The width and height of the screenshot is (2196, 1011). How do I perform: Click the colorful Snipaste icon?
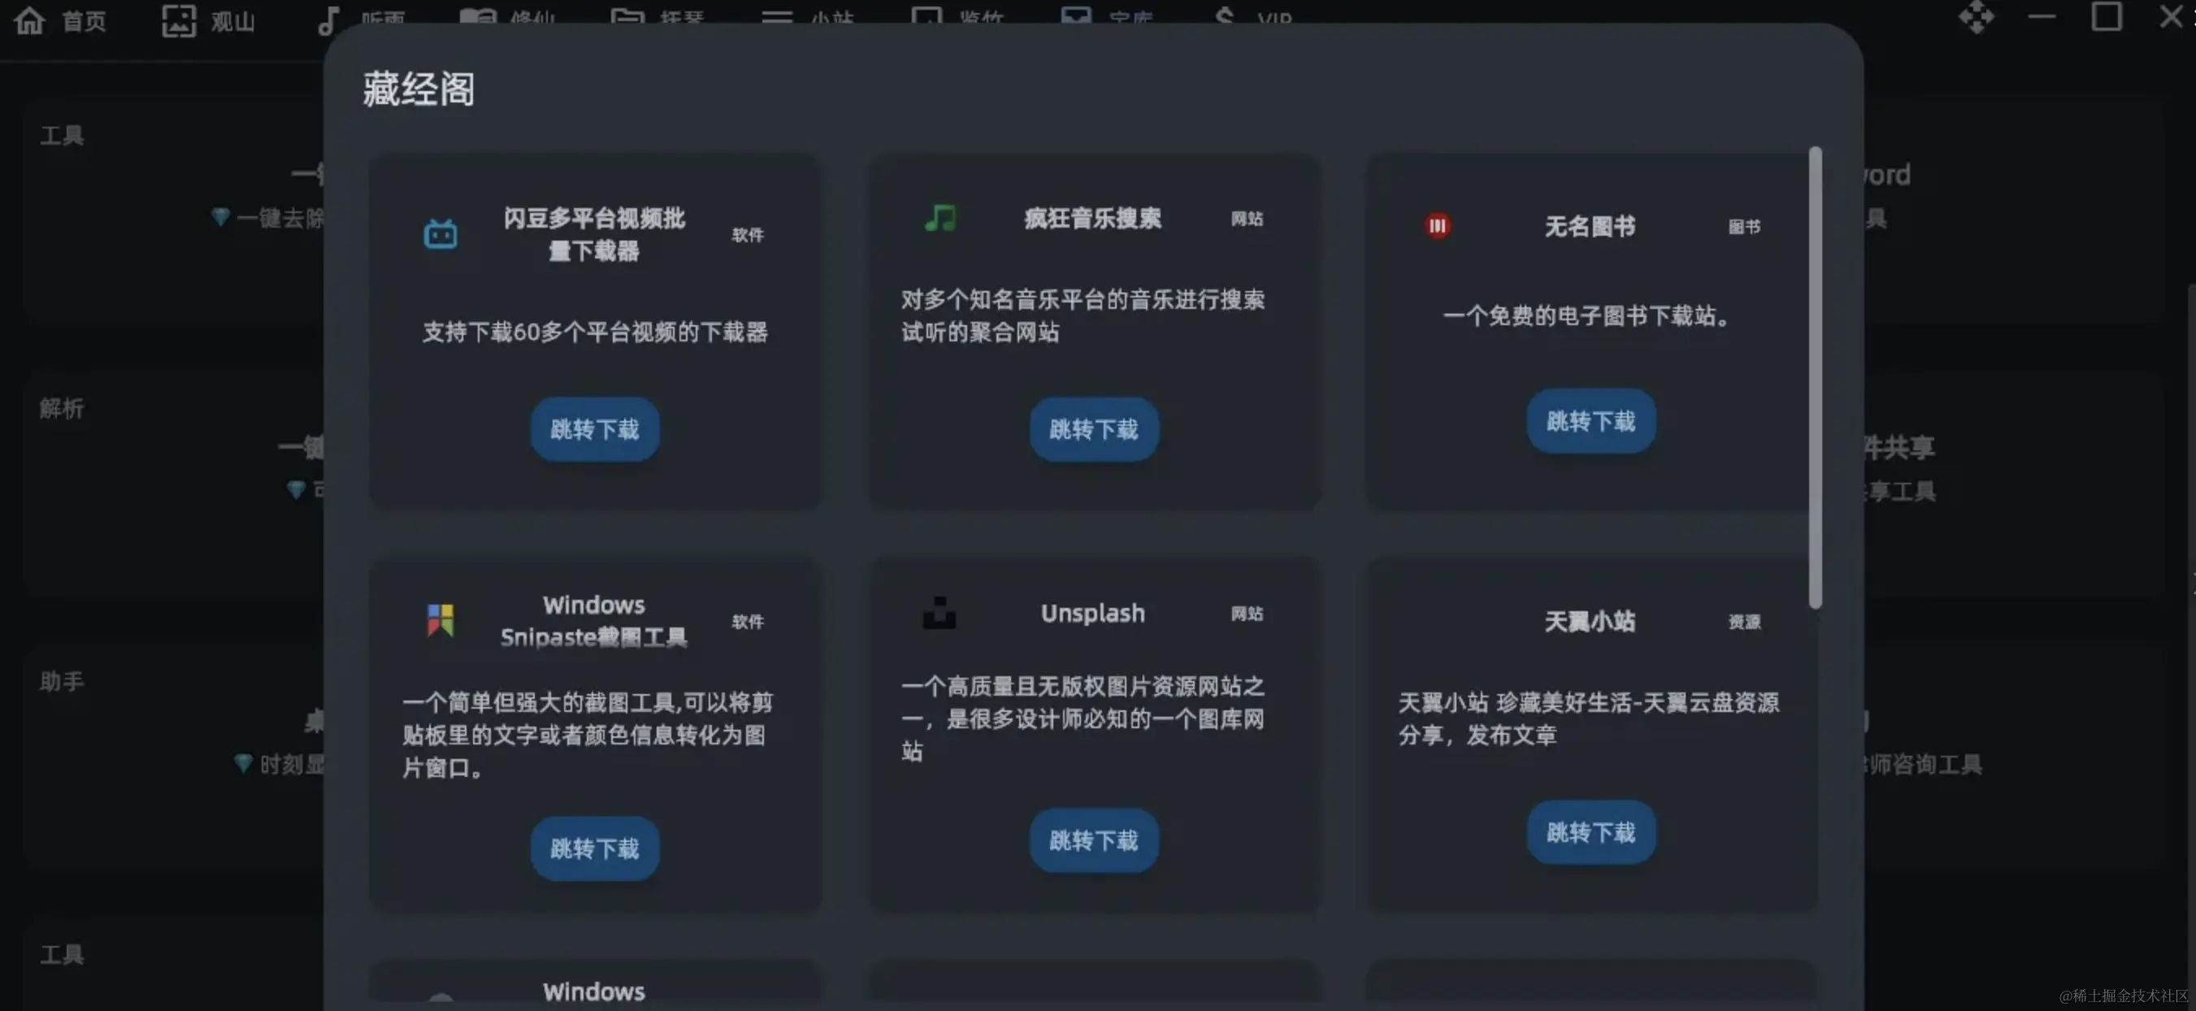pyautogui.click(x=441, y=620)
